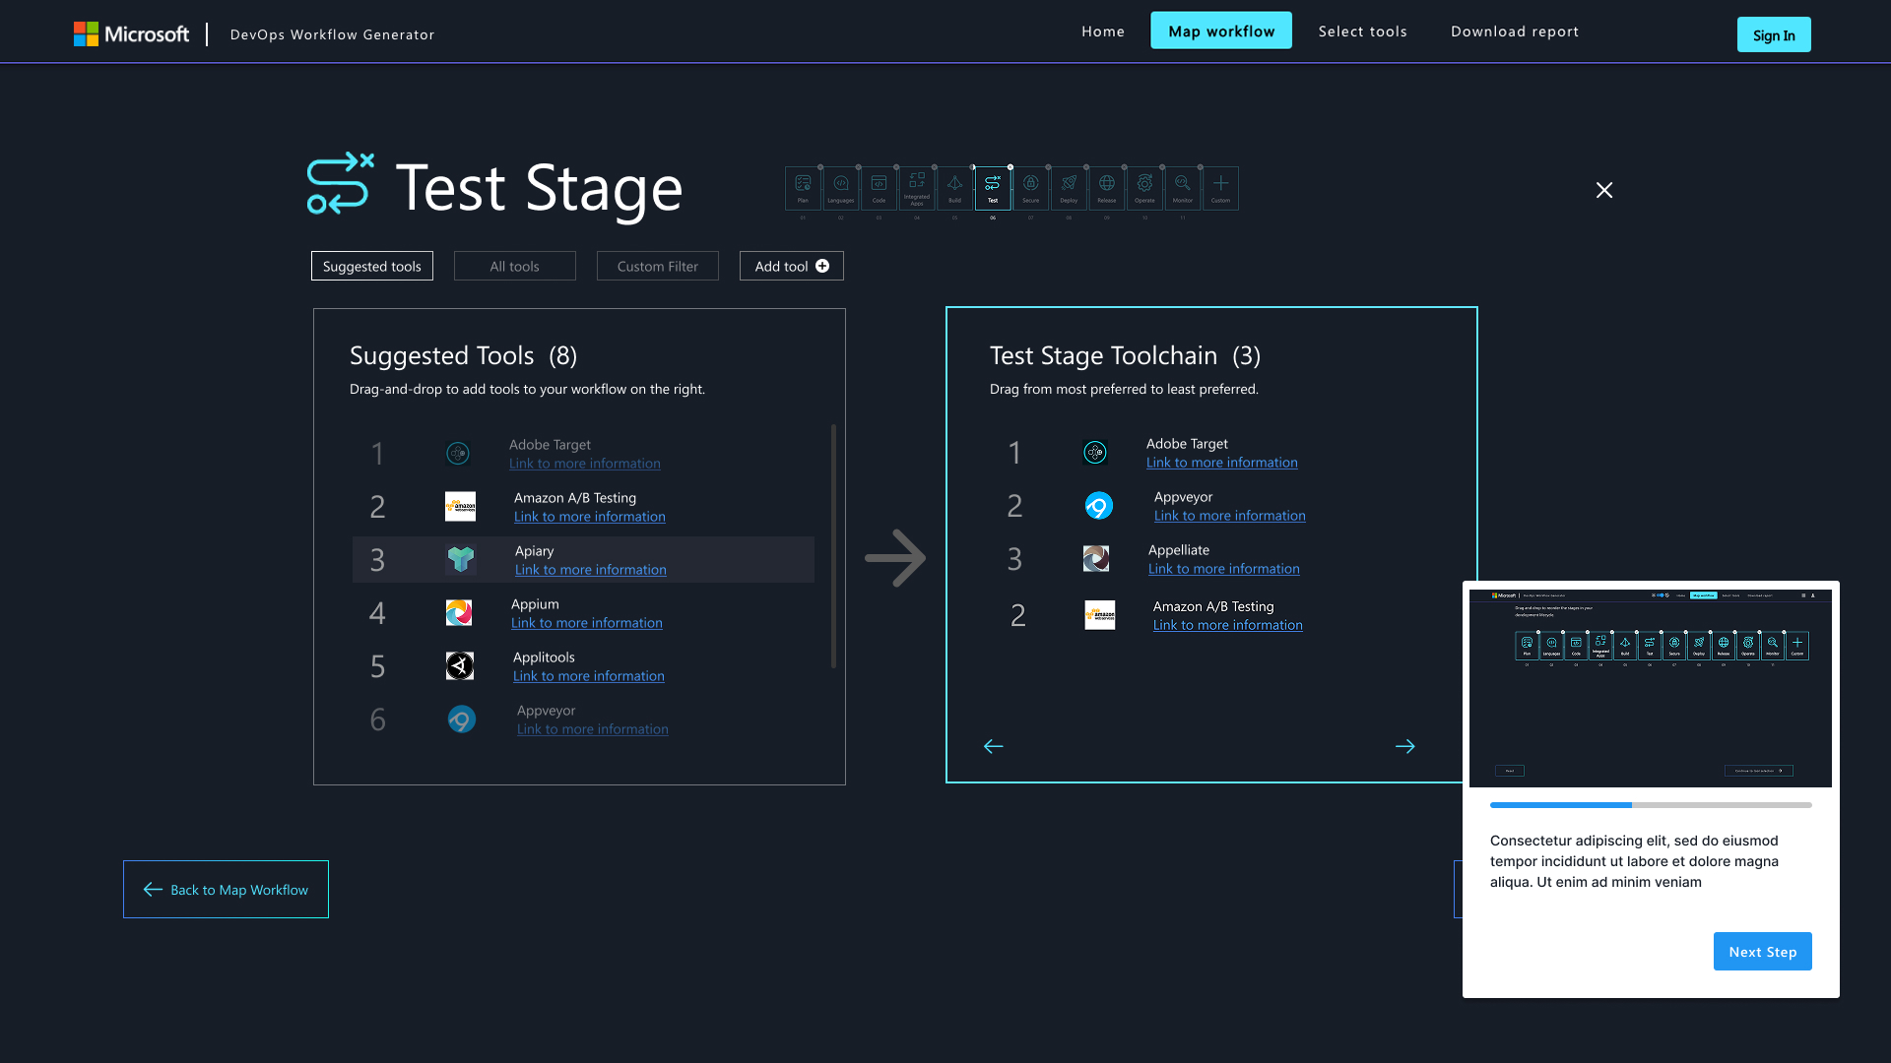Viewport: 1891px width, 1063px height.
Task: Open Appelliate's Link to more information
Action: click(1224, 569)
